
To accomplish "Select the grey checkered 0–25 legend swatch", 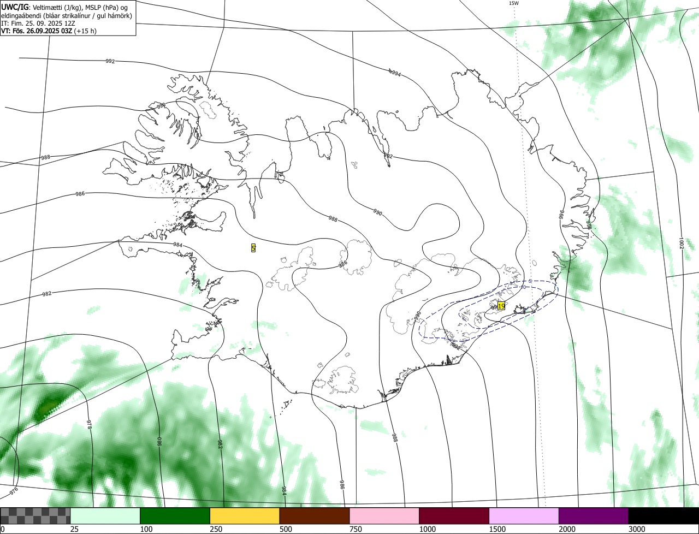I will (x=35, y=516).
